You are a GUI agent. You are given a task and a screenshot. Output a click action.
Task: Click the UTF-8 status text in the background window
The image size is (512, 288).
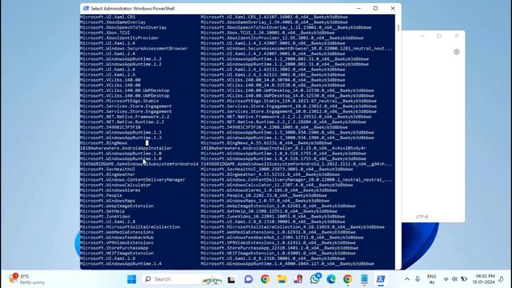[x=422, y=217]
